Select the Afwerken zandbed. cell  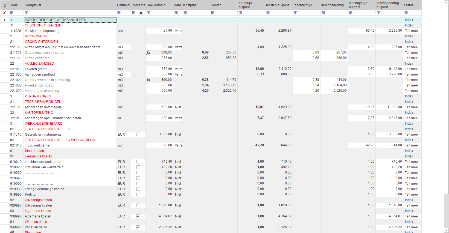(70, 85)
